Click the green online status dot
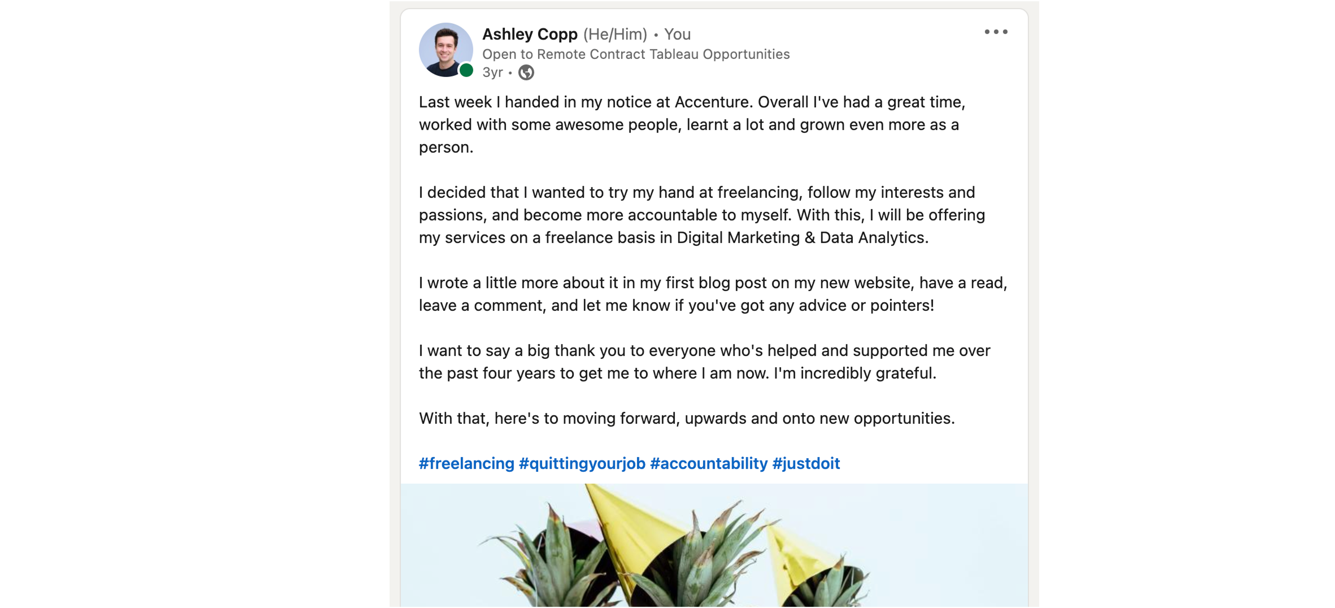 tap(466, 70)
